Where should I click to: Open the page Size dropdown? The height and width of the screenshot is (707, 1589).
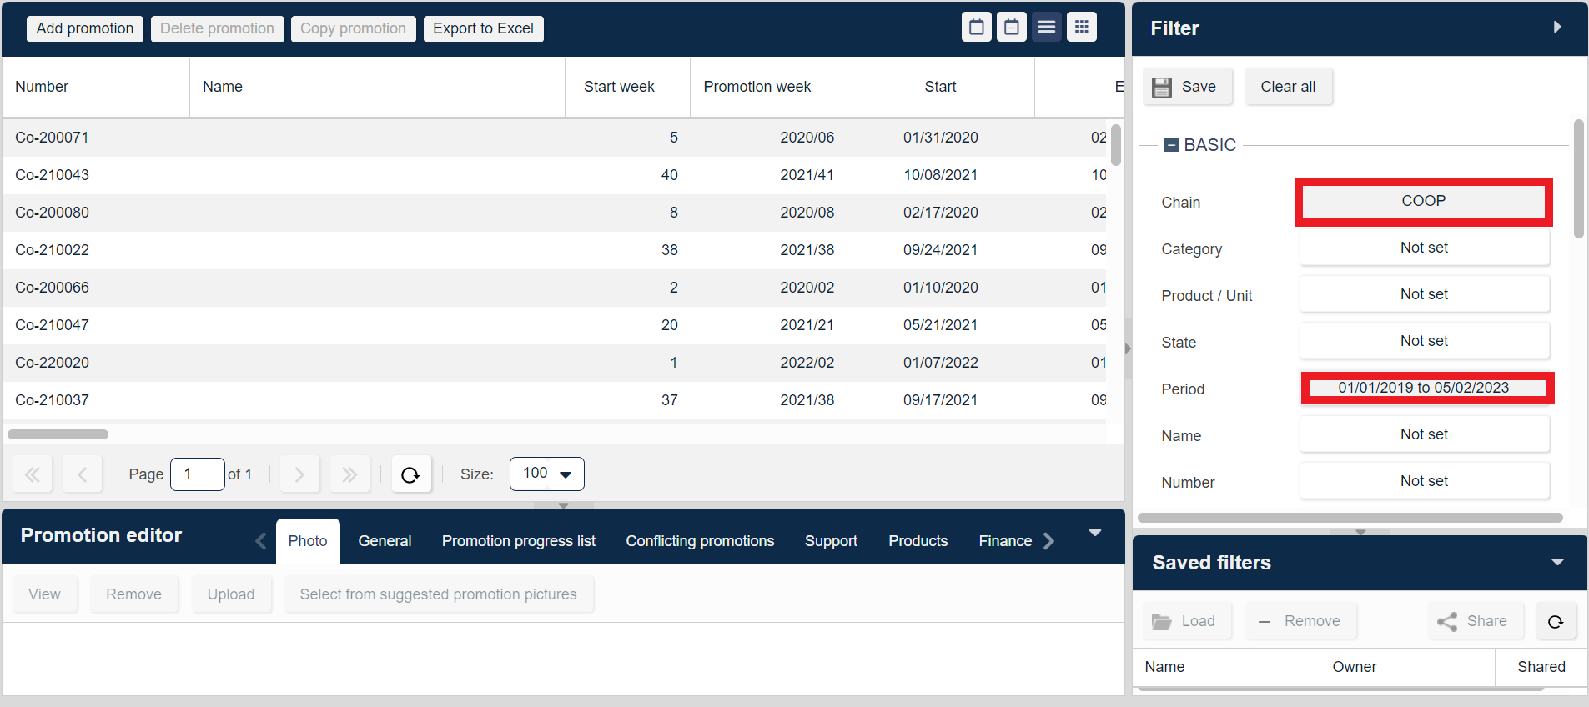[x=546, y=474]
